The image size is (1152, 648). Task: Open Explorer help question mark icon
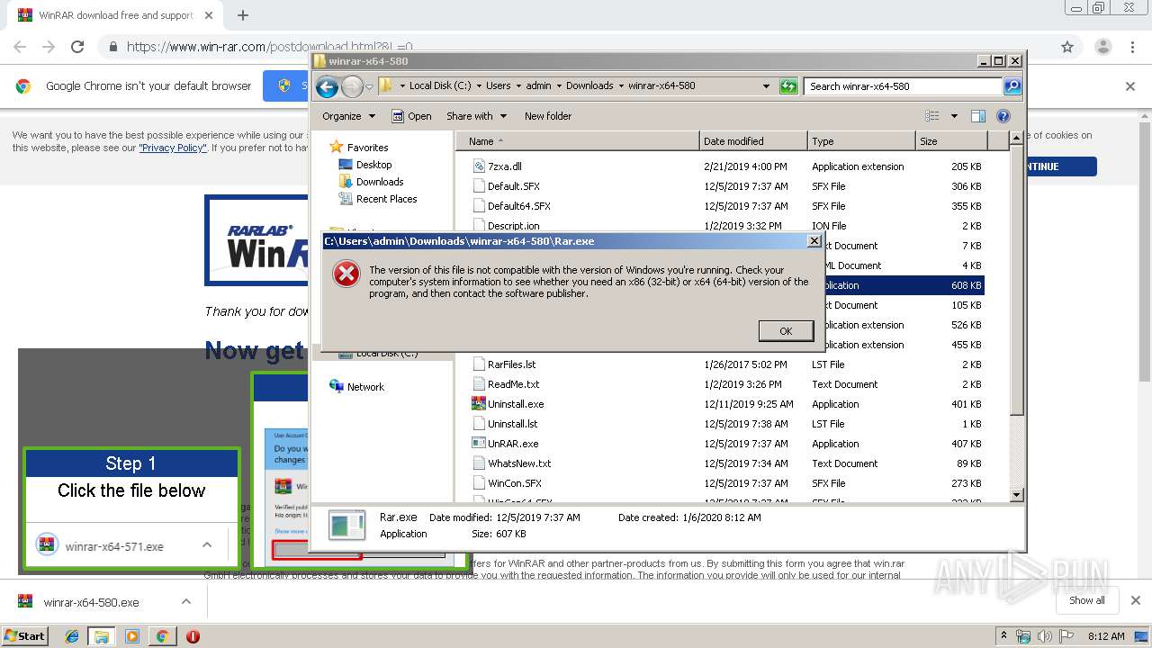[1003, 116]
